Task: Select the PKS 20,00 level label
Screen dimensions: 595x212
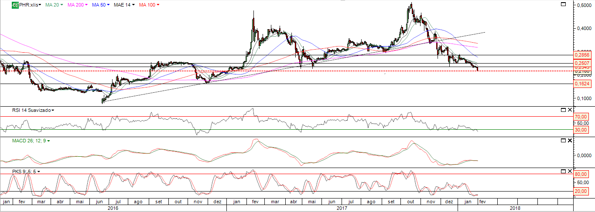Action: click(x=581, y=191)
